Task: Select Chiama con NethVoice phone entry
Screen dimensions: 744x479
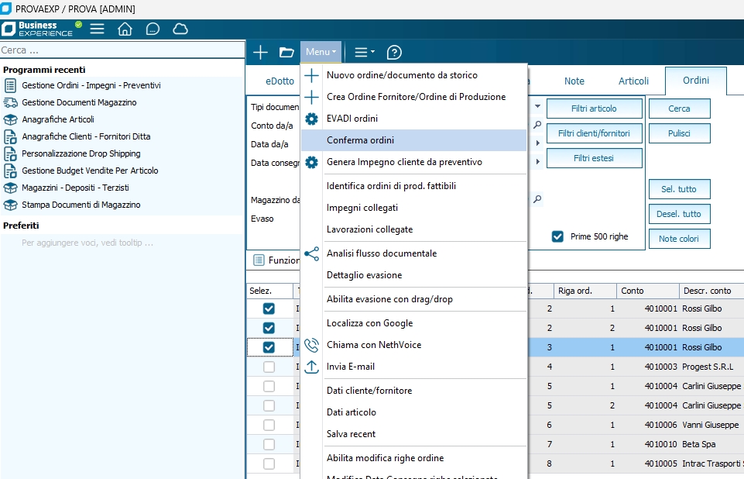Action: (x=373, y=345)
